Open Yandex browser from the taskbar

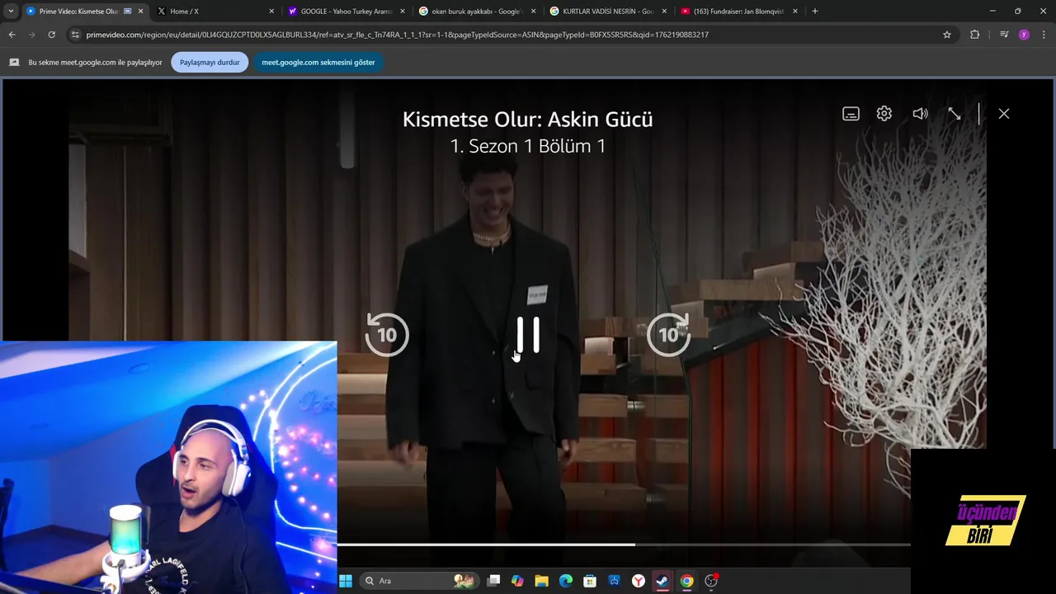click(639, 581)
